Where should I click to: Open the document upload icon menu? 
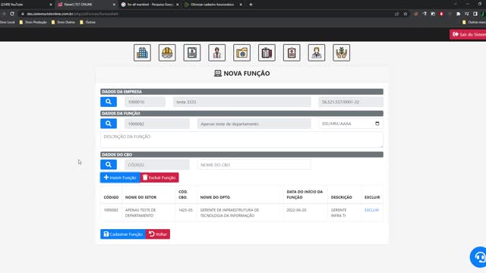click(192, 52)
